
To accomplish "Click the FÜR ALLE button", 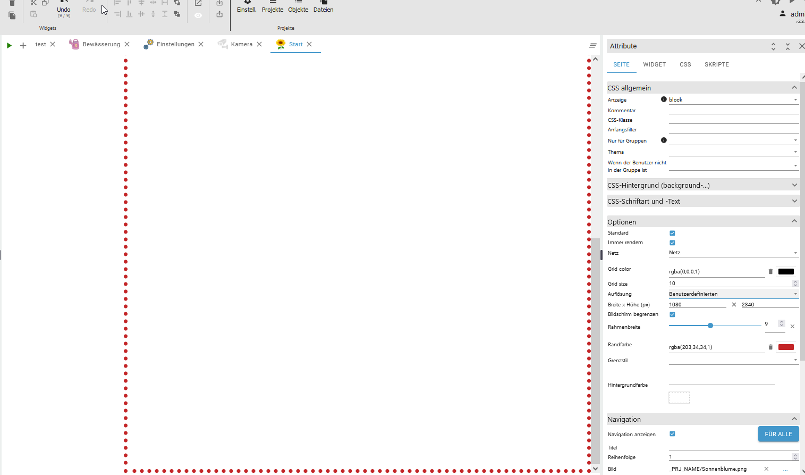I will (x=778, y=434).
